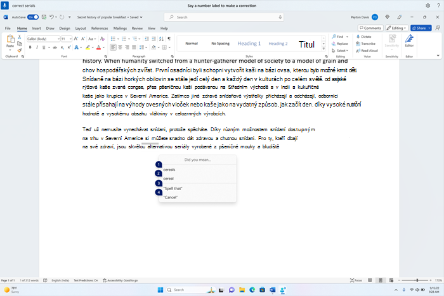Viewport: 444px width, 296px height.
Task: Click the Comments button
Action: pos(370,28)
